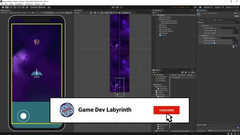Toggle pivot mode Center button
The image size is (240, 135).
coord(34,7)
